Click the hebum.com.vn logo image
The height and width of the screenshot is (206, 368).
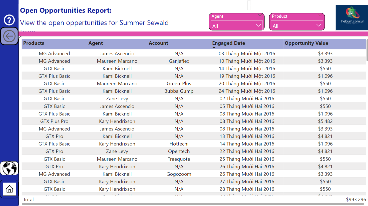pyautogui.click(x=351, y=17)
